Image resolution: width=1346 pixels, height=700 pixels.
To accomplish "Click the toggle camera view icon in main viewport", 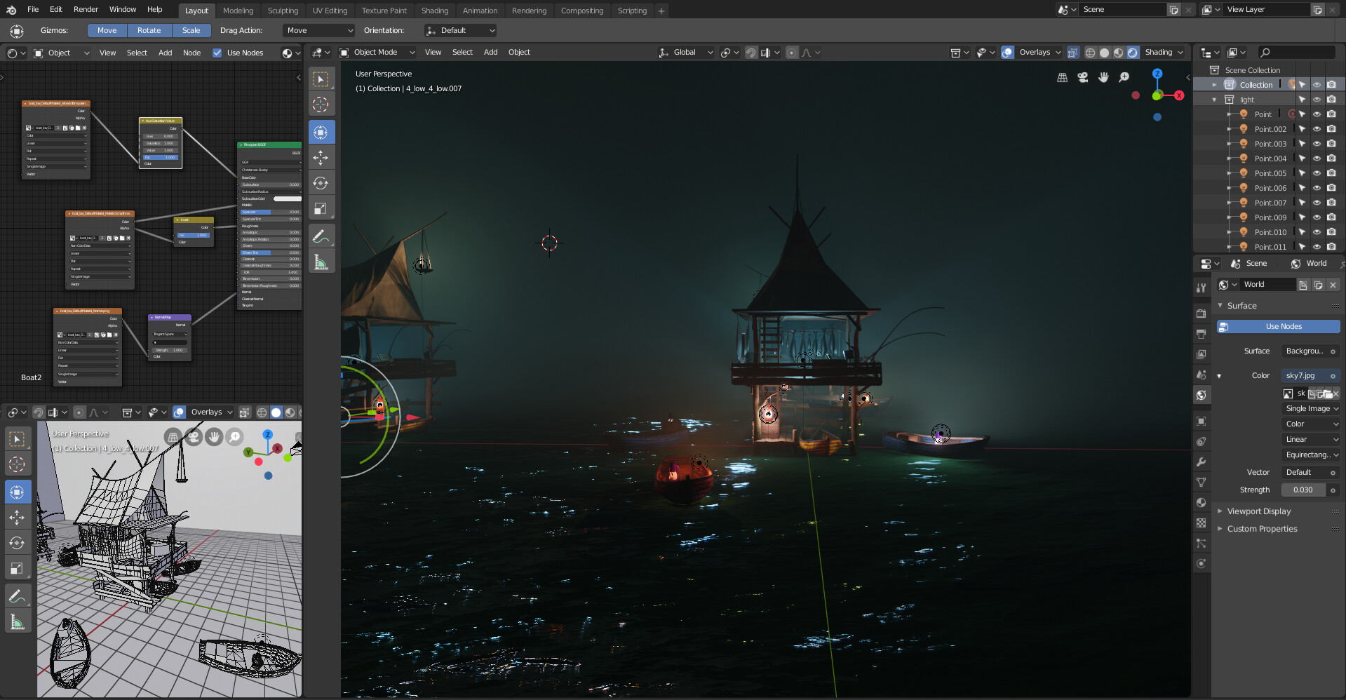I will pyautogui.click(x=1083, y=78).
